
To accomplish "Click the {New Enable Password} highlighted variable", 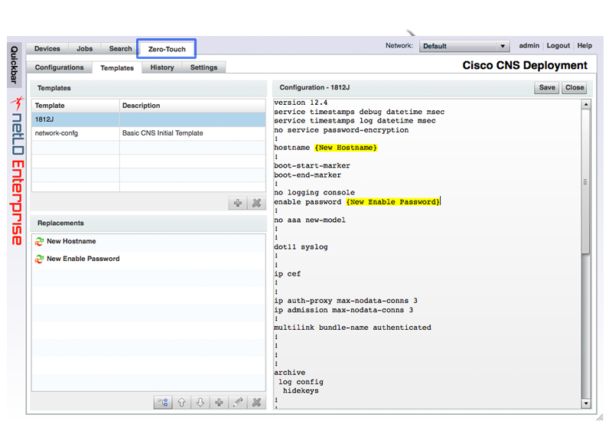I will [x=392, y=202].
